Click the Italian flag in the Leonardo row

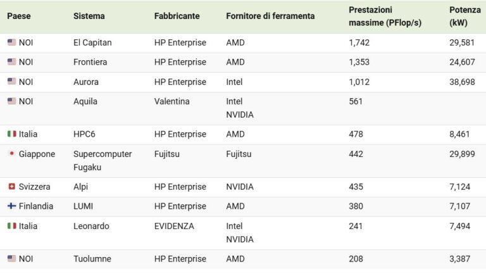click(x=12, y=226)
